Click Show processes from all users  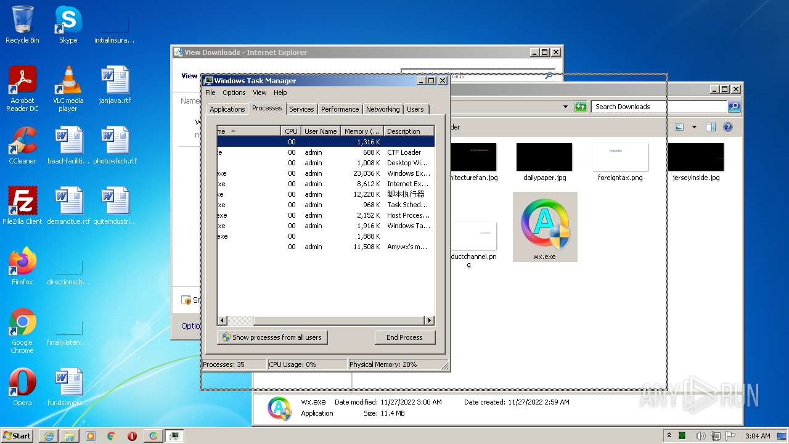point(272,337)
